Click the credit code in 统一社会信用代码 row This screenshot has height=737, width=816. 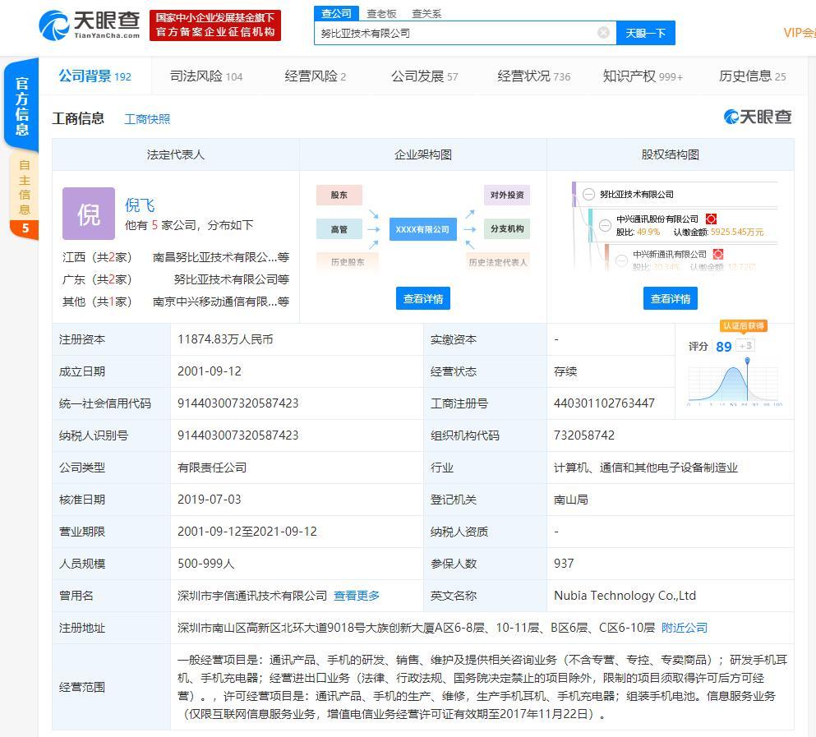coord(237,403)
